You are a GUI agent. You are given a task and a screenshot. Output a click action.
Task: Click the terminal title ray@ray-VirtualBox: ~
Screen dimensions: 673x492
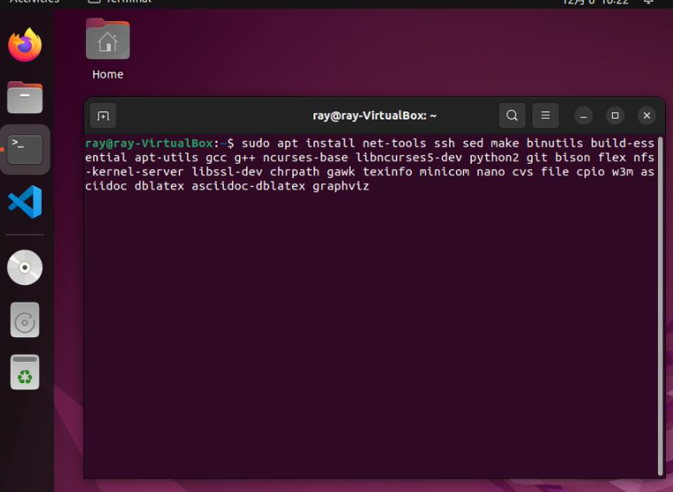(x=375, y=116)
